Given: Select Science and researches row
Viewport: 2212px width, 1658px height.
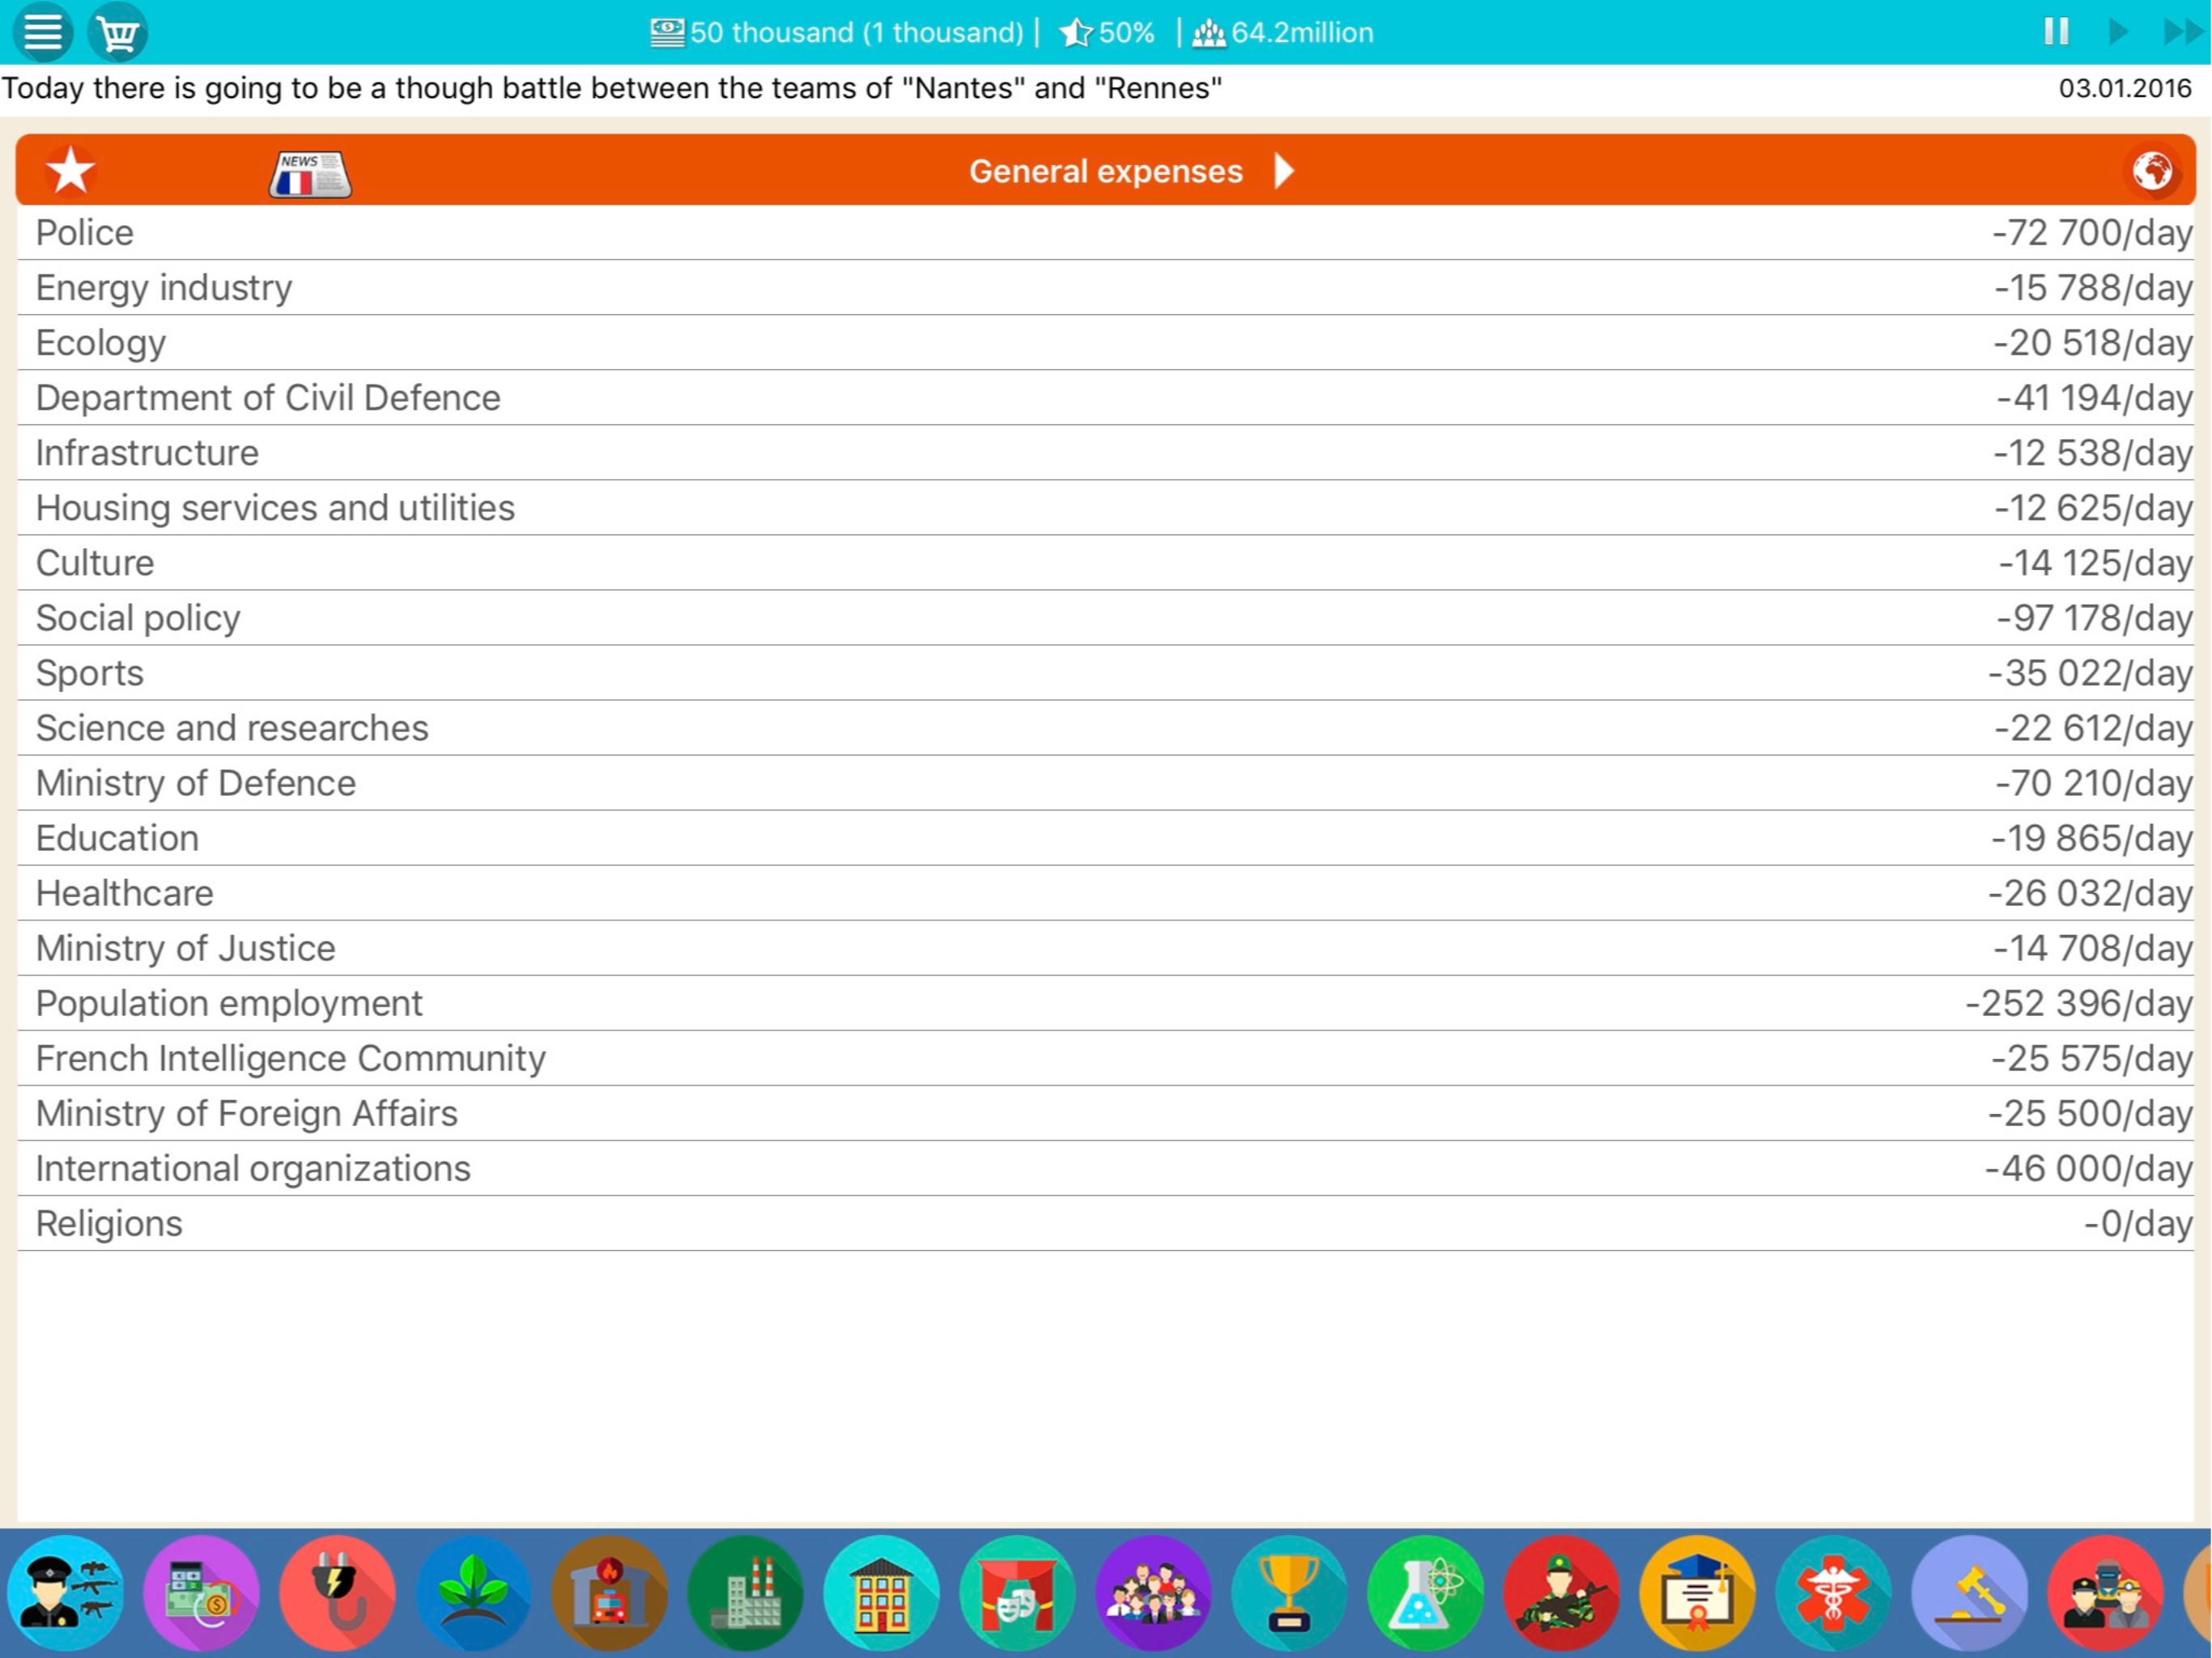Looking at the screenshot, I should click(1106, 728).
